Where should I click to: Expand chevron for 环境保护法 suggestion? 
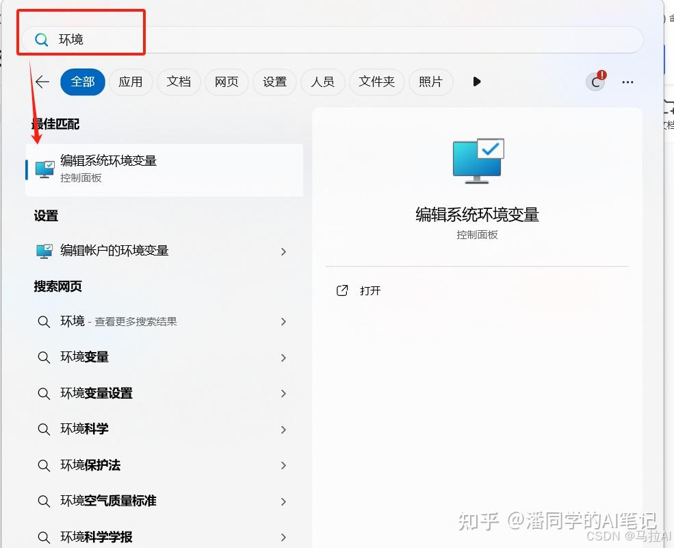pos(283,465)
